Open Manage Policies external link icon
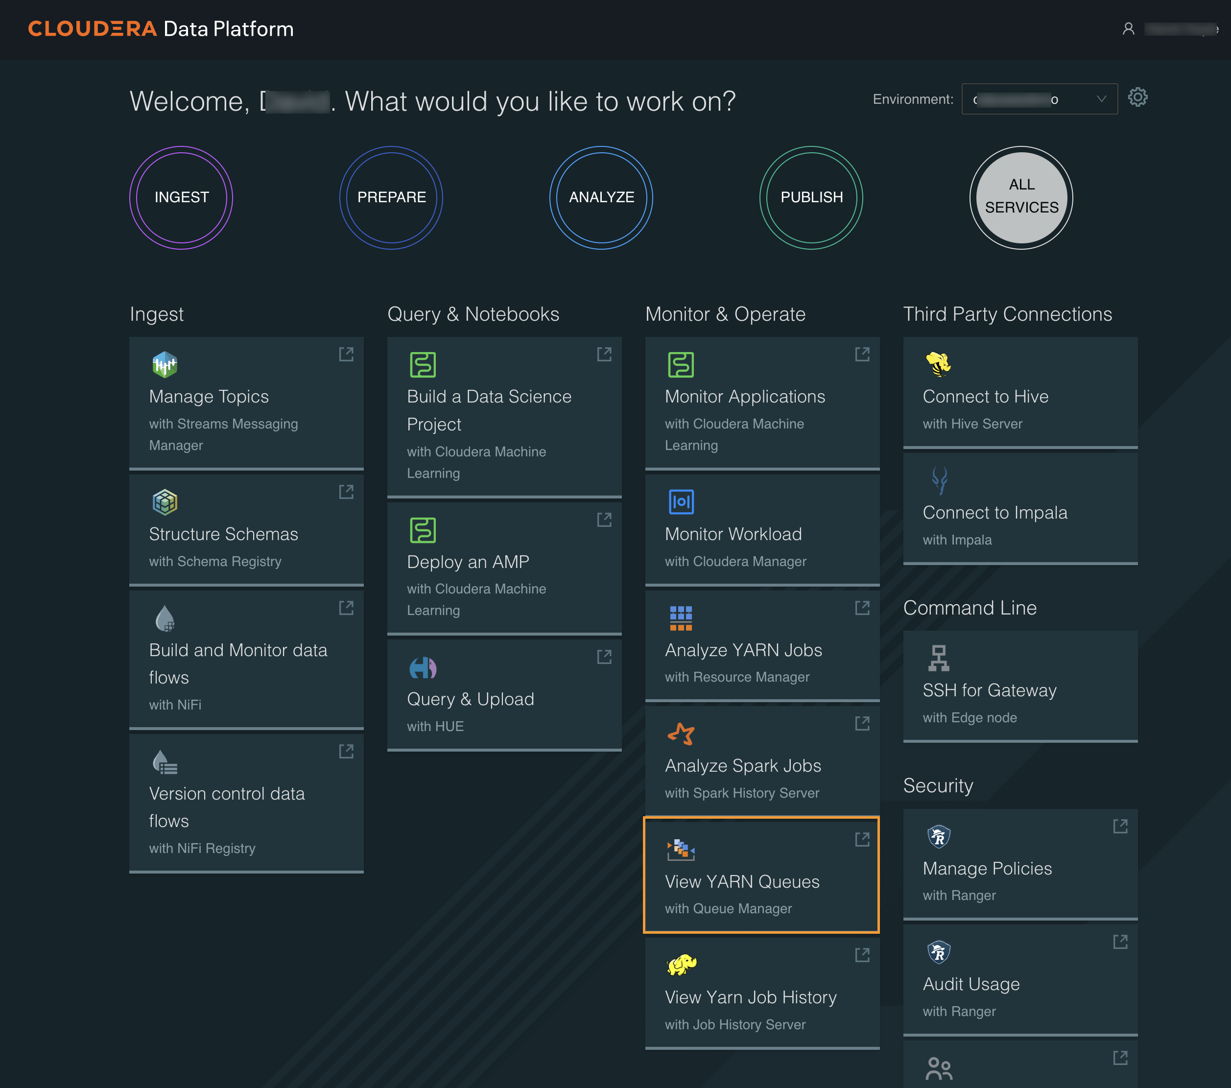The width and height of the screenshot is (1231, 1088). point(1119,826)
